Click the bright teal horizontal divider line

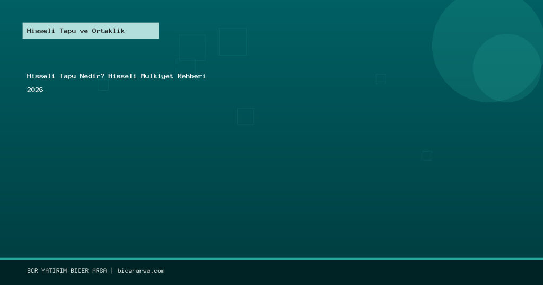click(271, 259)
